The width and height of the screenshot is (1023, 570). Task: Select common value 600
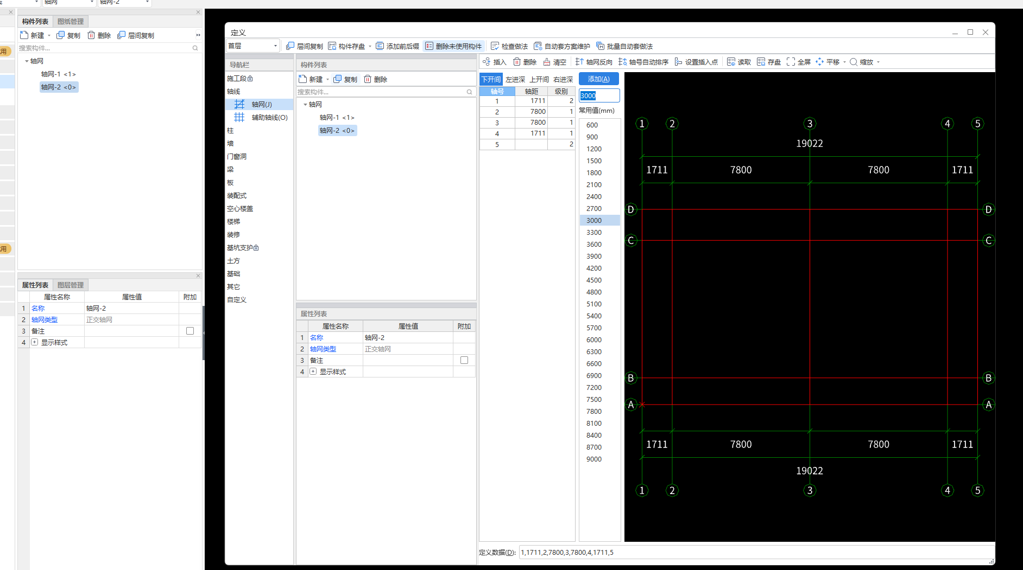(592, 125)
